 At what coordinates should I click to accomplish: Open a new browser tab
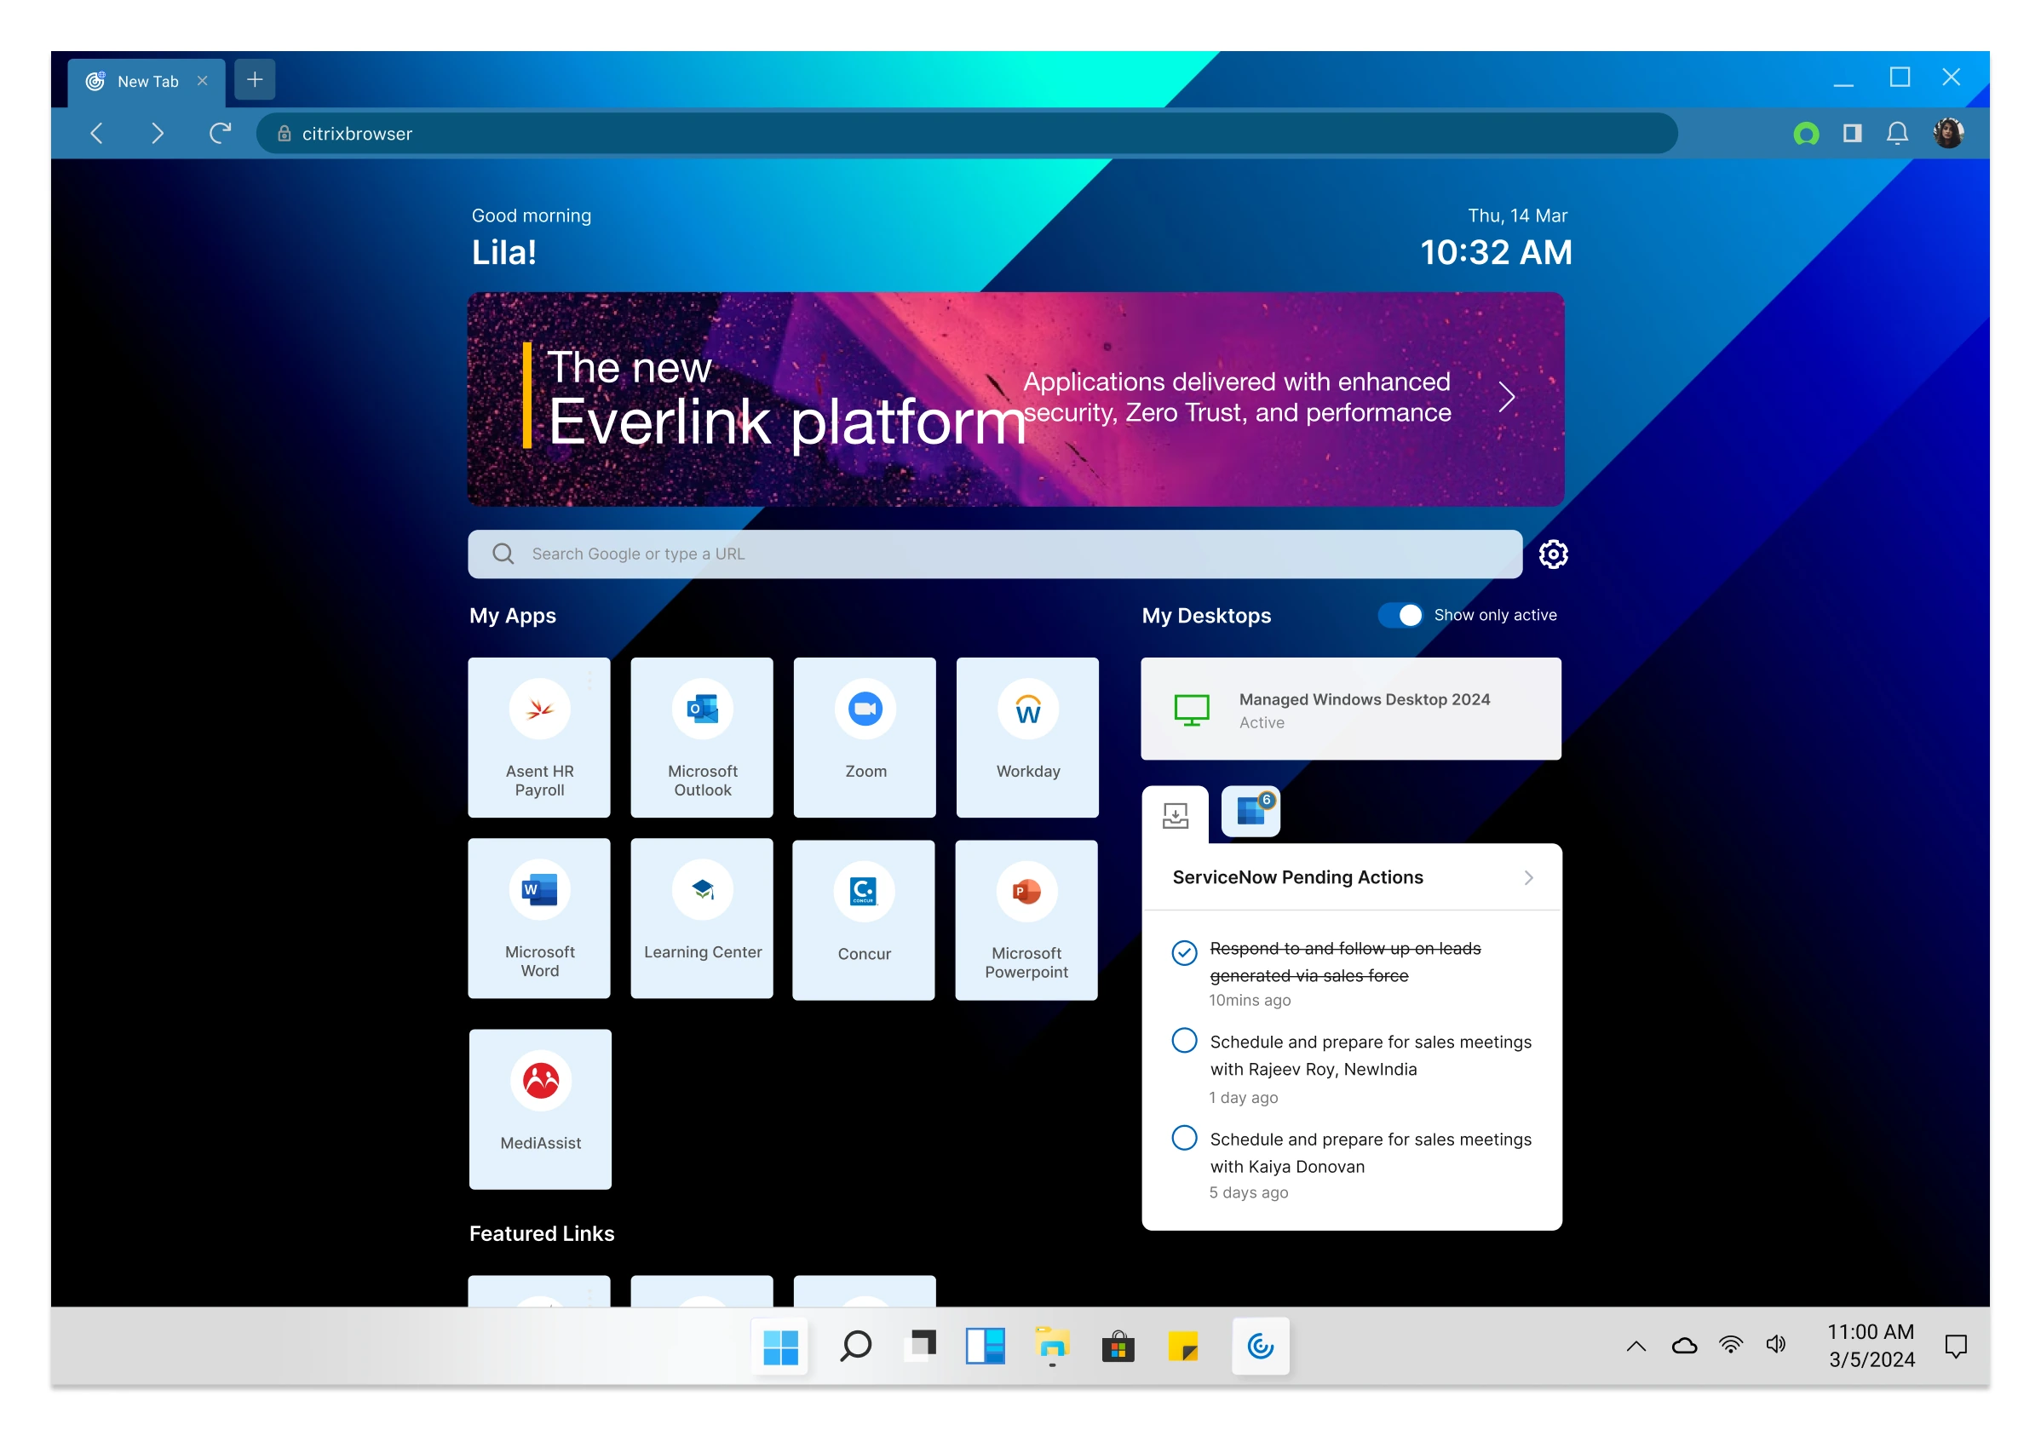254,80
